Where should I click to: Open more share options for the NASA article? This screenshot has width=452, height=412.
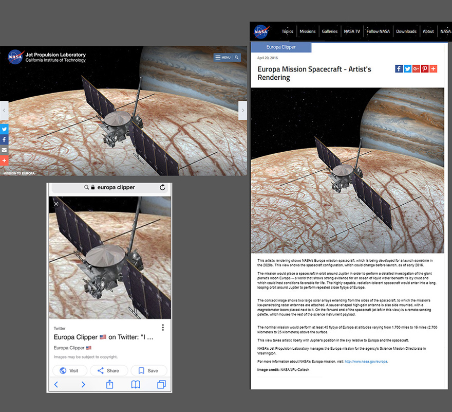(434, 69)
